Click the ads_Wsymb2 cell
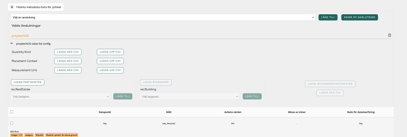 coord(169,123)
